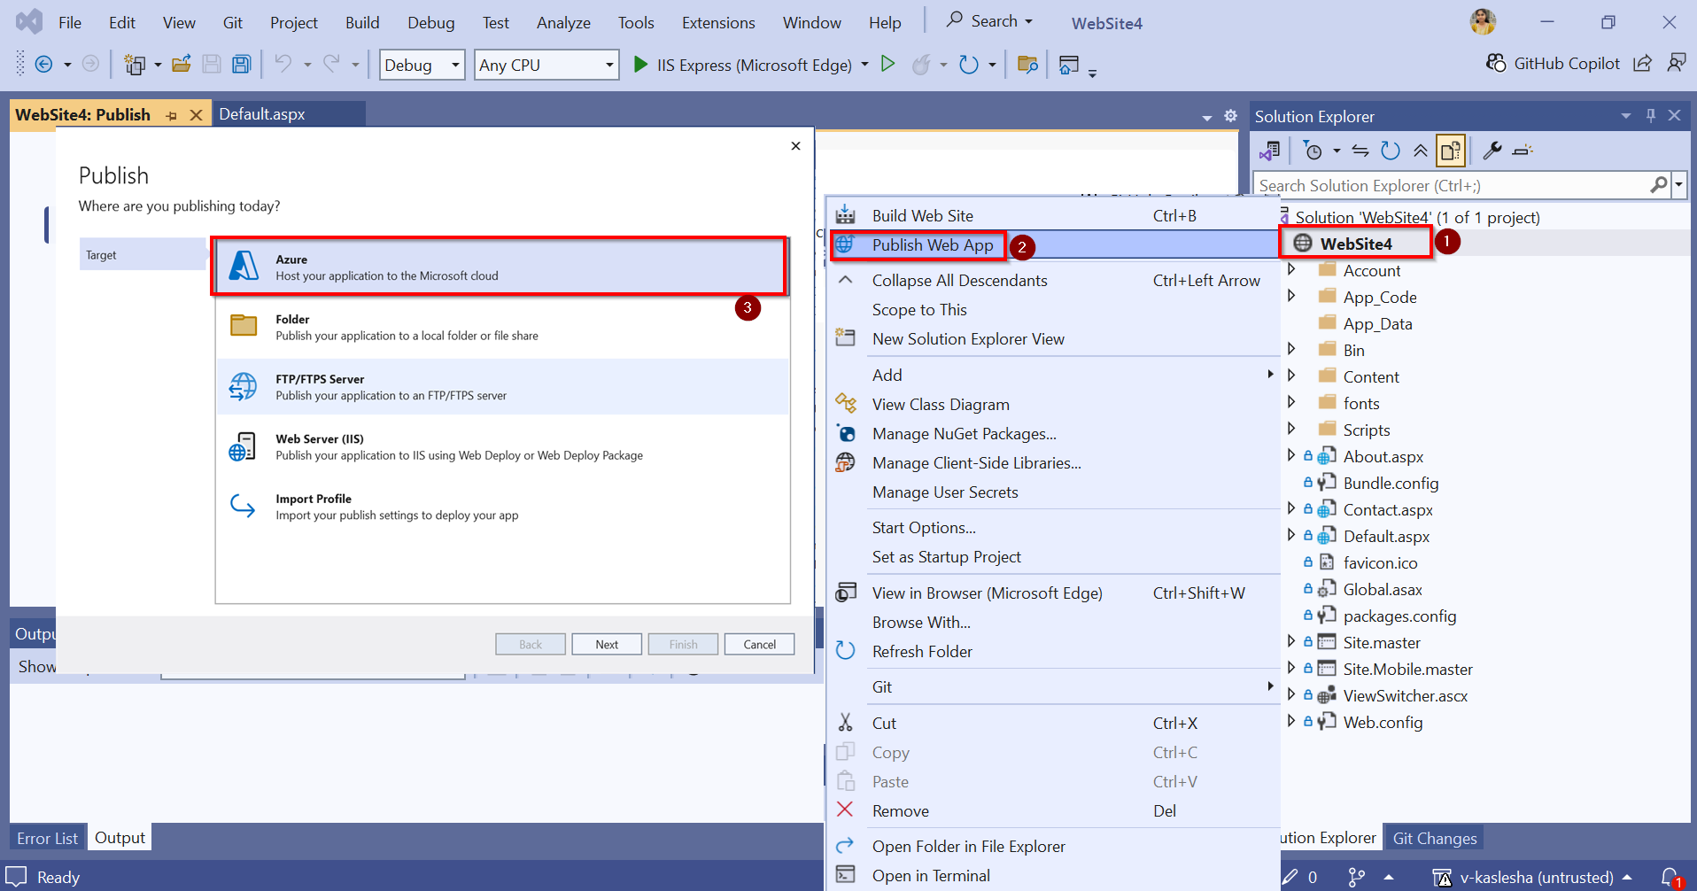1697x891 pixels.
Task: Open the GitHub Copilot icon
Action: pyautogui.click(x=1496, y=63)
